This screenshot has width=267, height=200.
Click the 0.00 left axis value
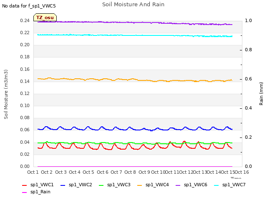click(25, 166)
